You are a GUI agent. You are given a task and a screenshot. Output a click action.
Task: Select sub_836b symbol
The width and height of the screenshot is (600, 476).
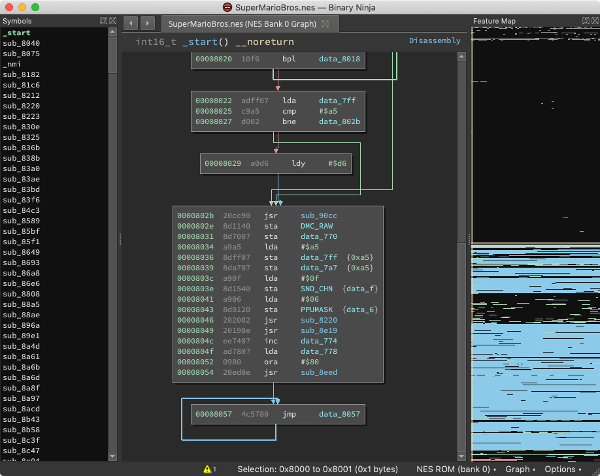(x=21, y=148)
